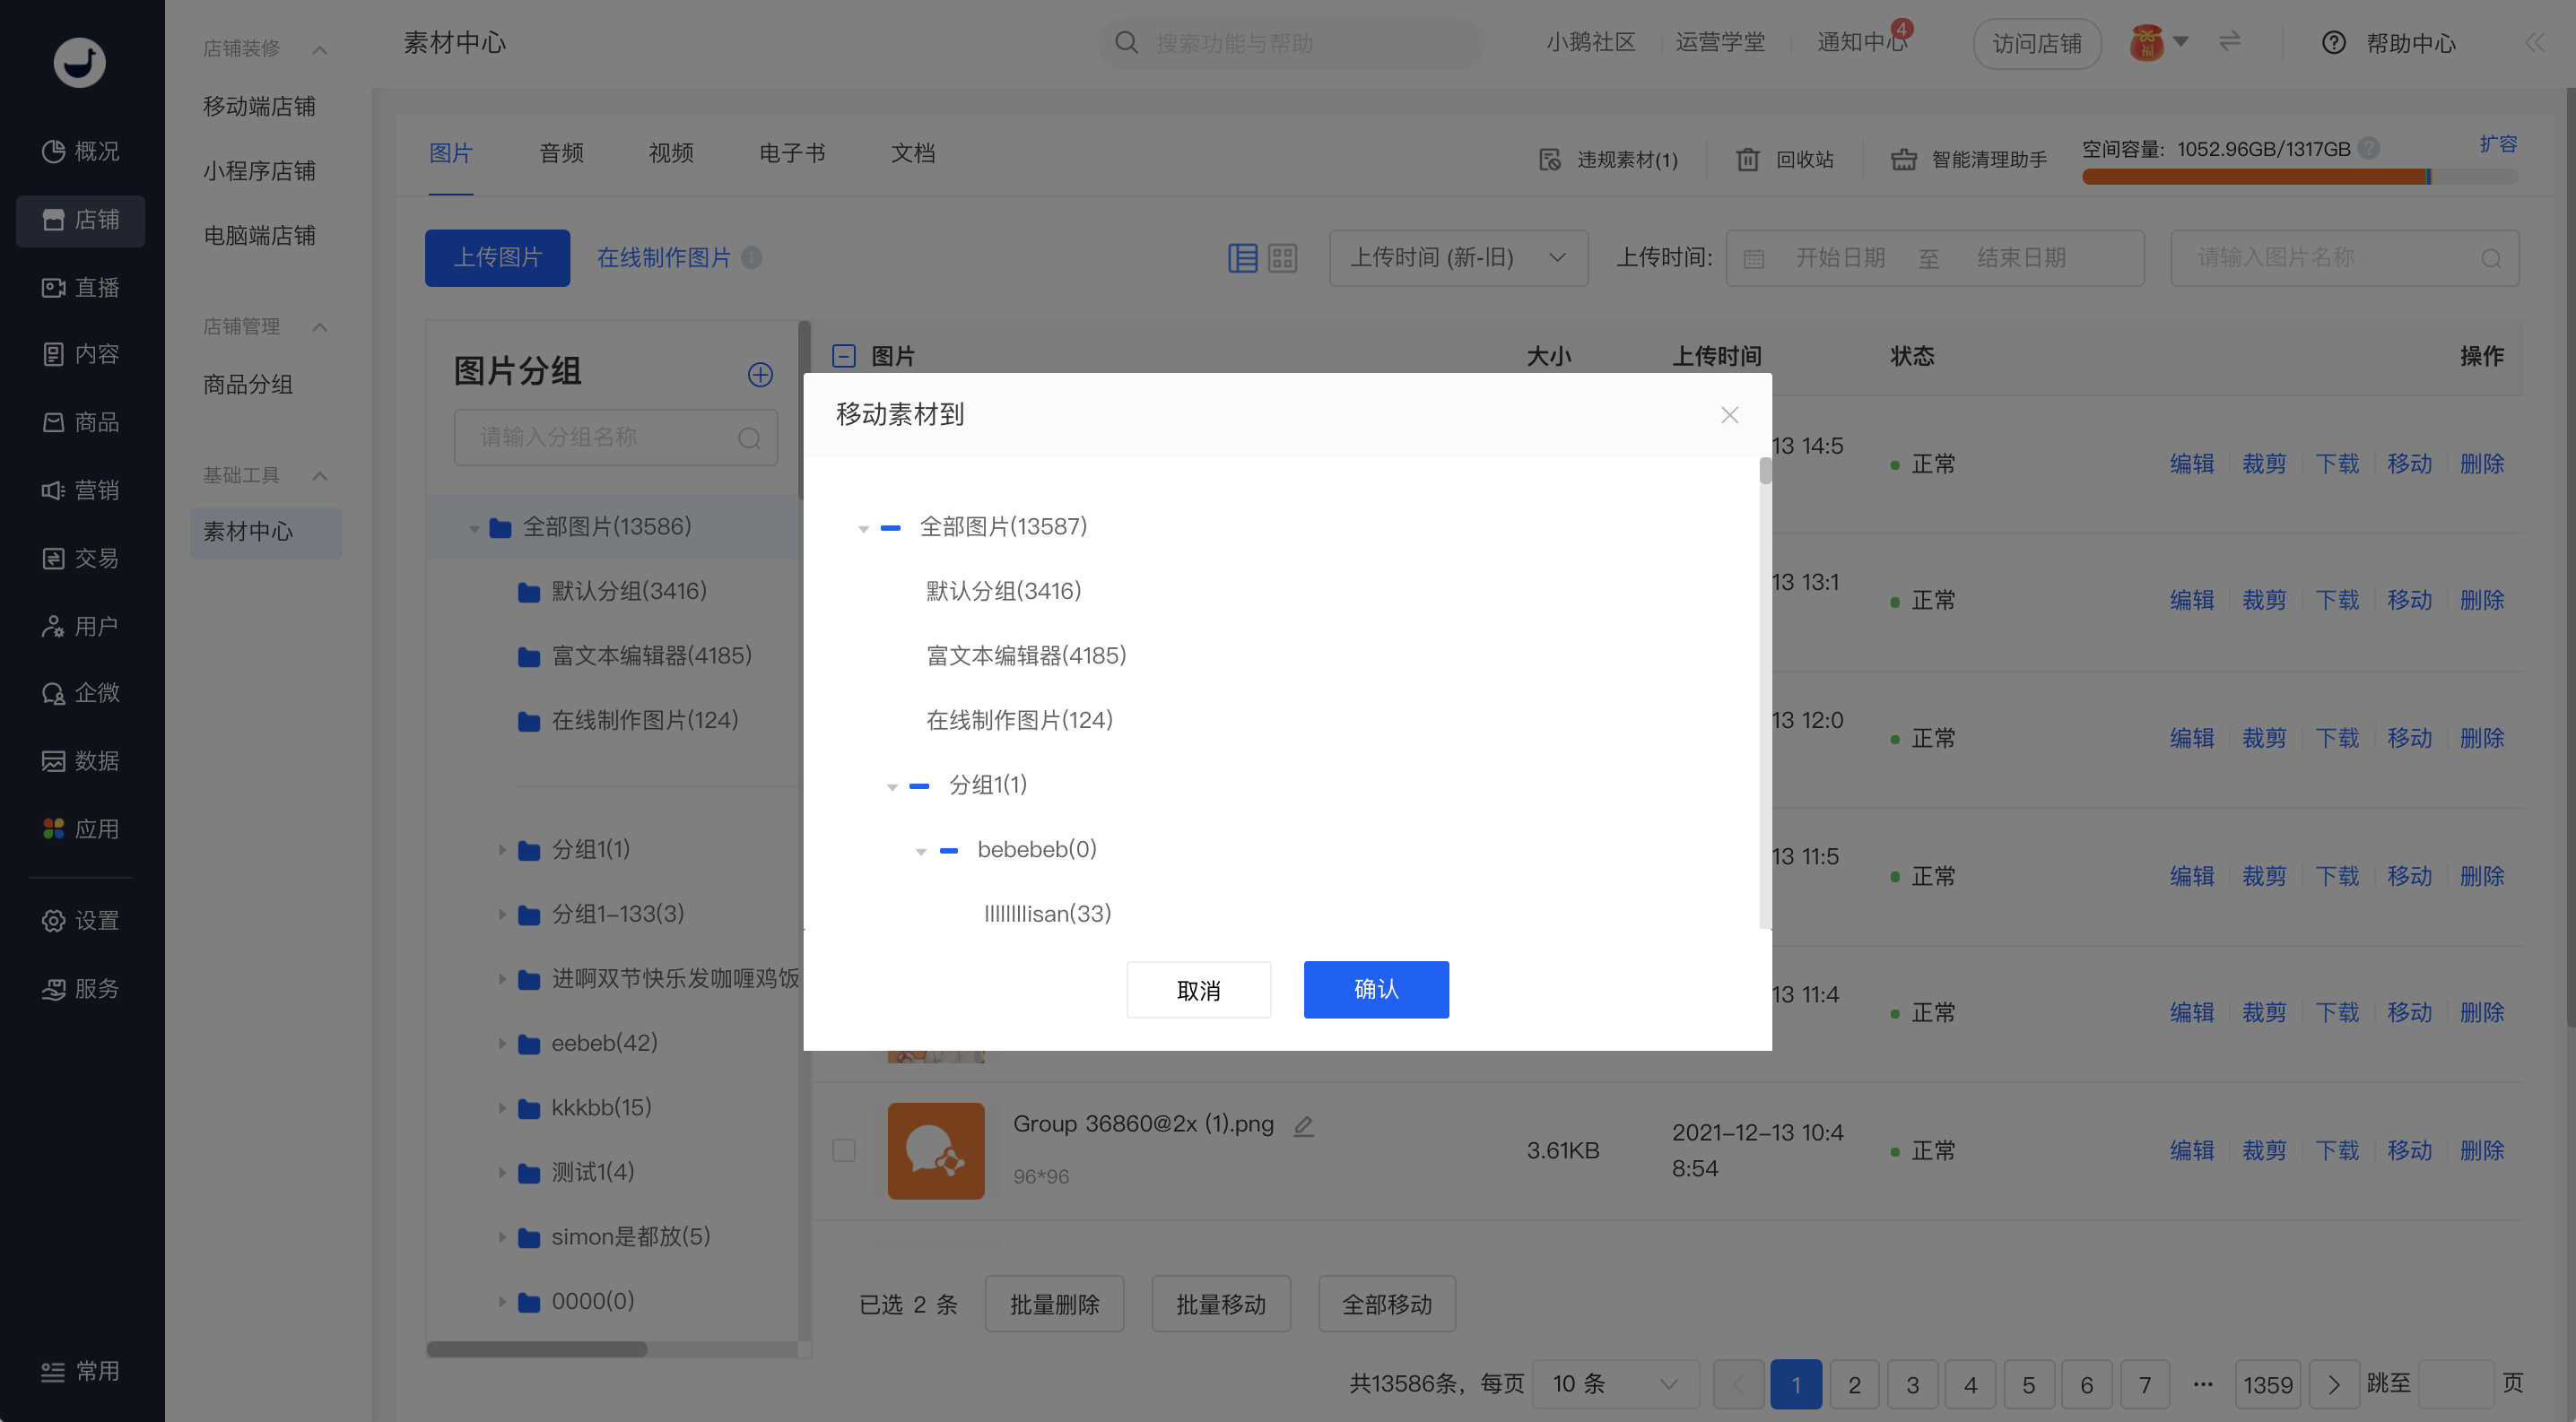Screen dimensions: 2576x1422
Task: Open the 营销 marketing sidebar item
Action: pyautogui.click(x=81, y=490)
